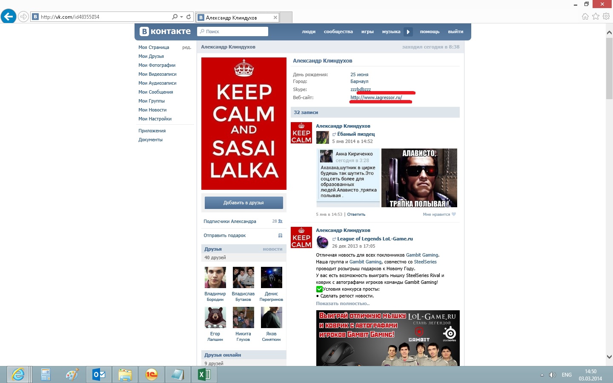Click the VK search field Поиск

pyautogui.click(x=232, y=31)
